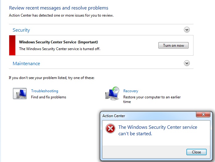Dismiss the error dialog with Close button

coord(196,152)
